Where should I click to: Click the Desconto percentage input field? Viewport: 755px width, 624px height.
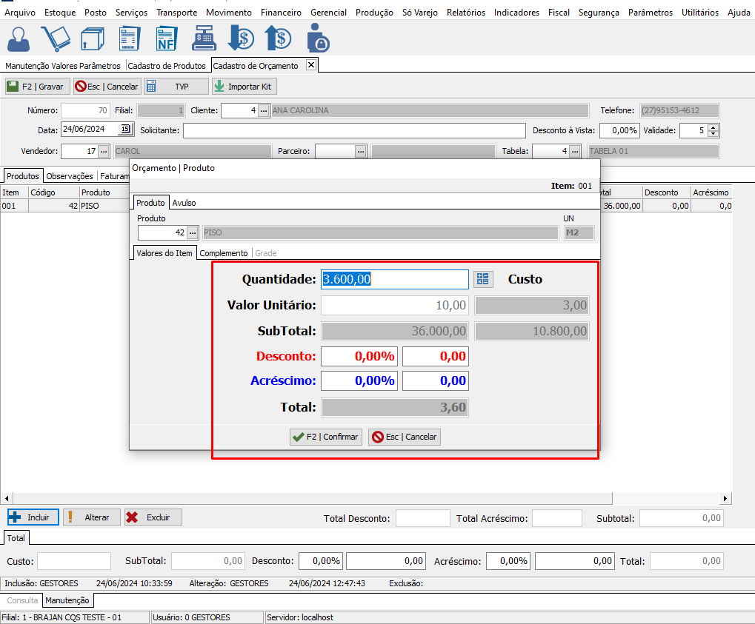pyautogui.click(x=359, y=356)
